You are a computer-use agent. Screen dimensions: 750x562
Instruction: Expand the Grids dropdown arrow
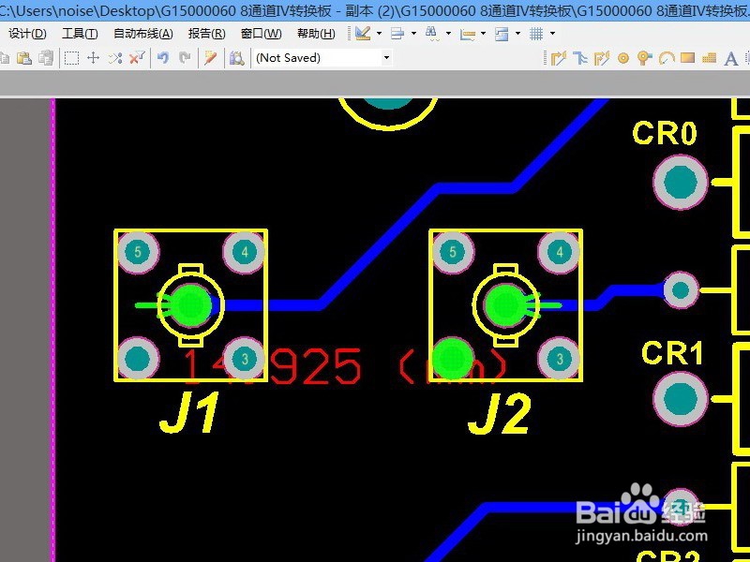(552, 34)
